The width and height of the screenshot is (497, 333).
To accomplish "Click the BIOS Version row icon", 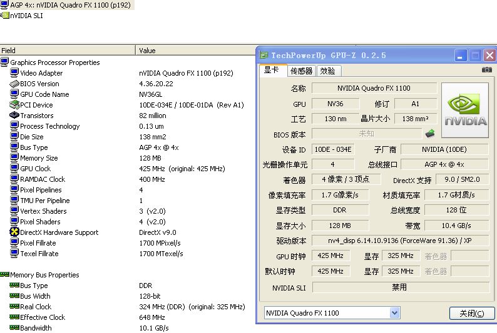I will pos(14,84).
